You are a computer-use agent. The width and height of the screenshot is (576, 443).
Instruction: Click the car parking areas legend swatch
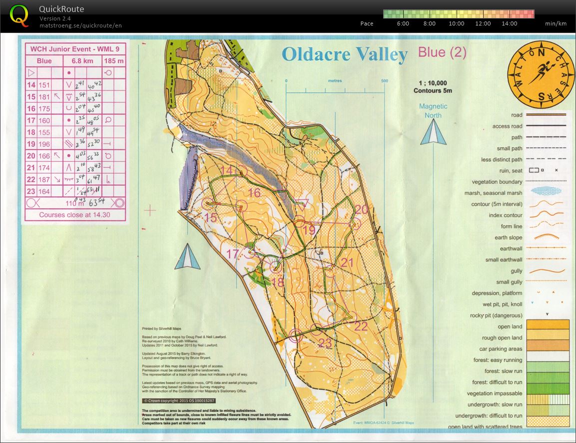(548, 345)
